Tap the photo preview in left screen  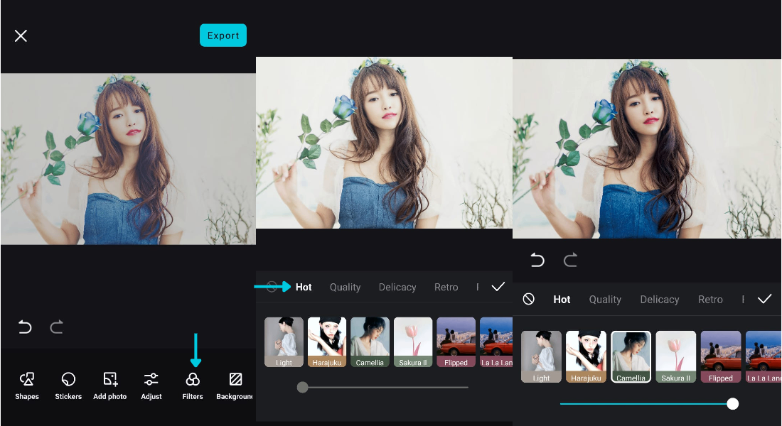pos(128,159)
